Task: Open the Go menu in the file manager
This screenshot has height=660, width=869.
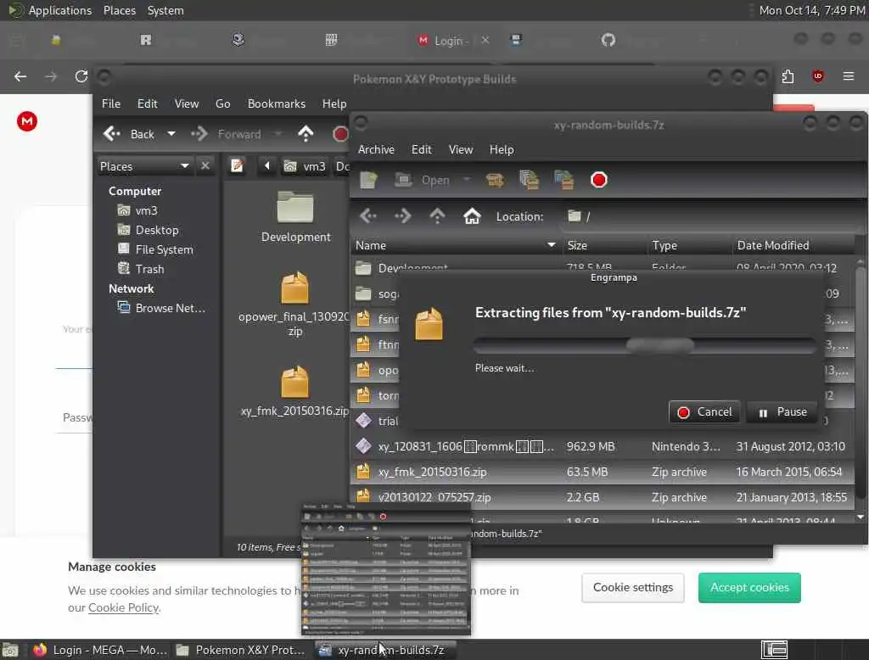Action: pyautogui.click(x=223, y=103)
